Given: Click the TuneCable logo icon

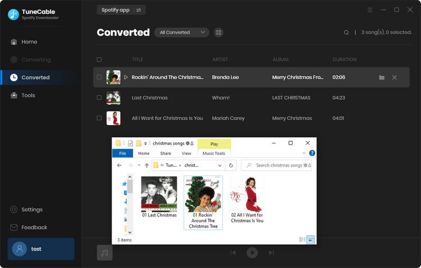Looking at the screenshot, I should pos(14,15).
